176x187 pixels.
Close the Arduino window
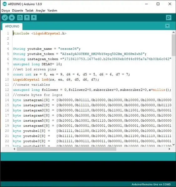[x=170, y=4]
